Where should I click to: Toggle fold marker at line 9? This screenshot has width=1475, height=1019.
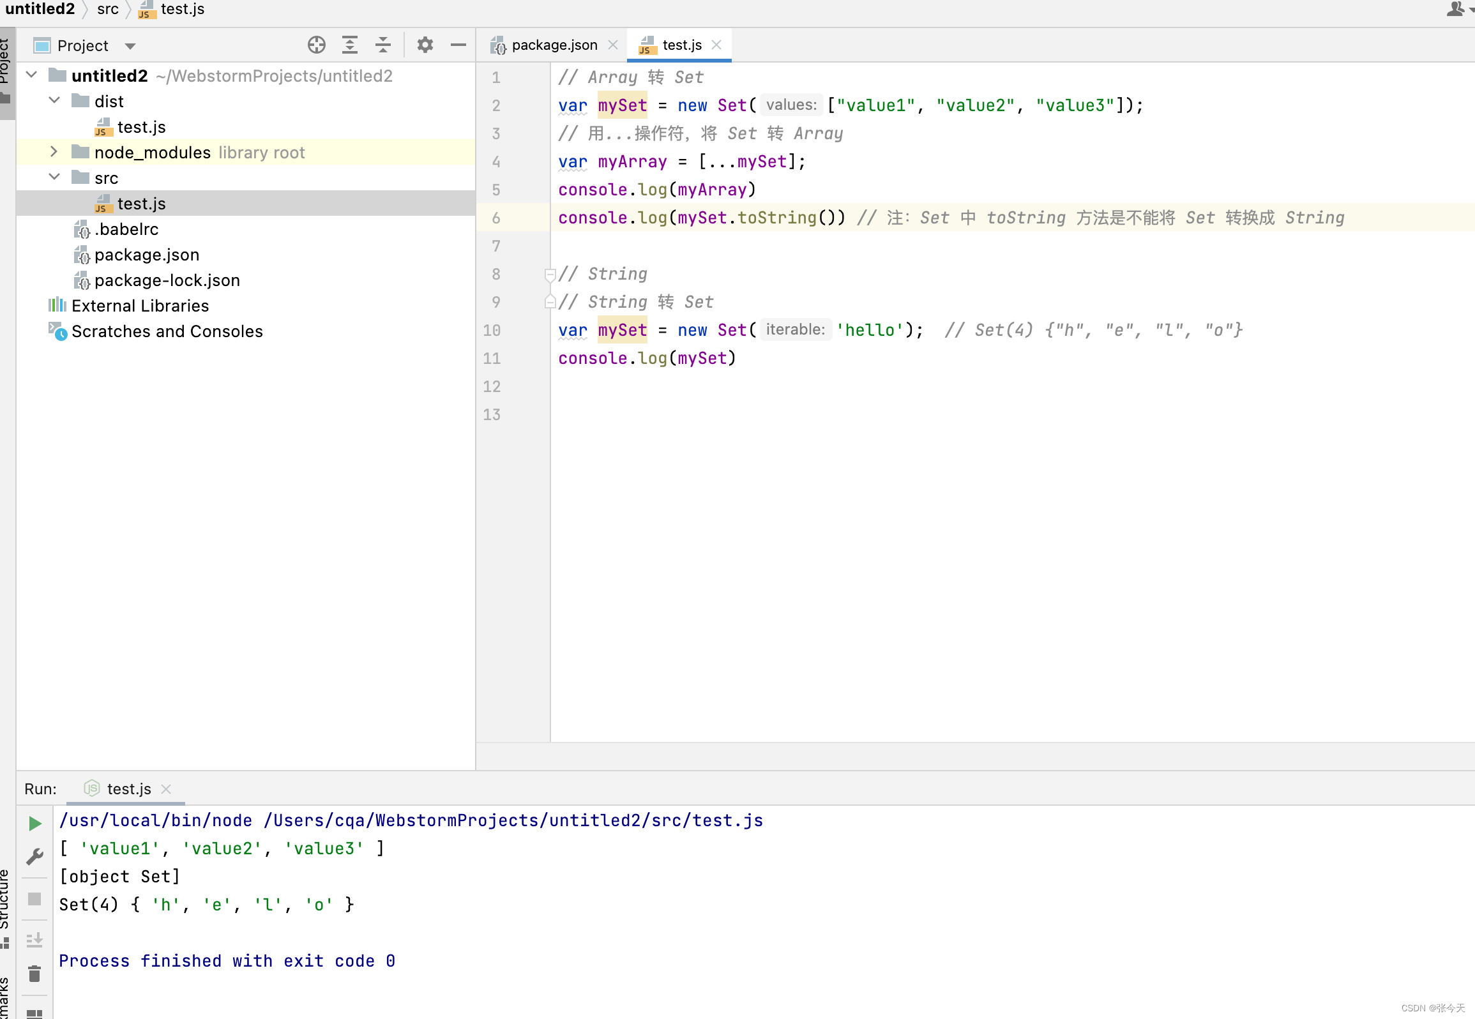pyautogui.click(x=549, y=302)
